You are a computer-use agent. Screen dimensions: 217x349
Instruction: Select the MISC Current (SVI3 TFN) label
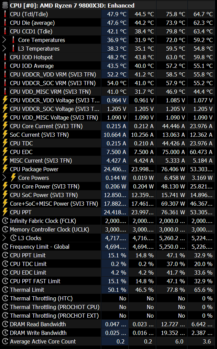point(41,161)
